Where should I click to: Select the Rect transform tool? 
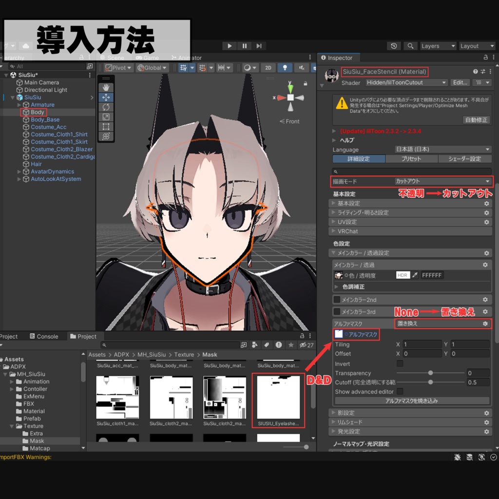106,127
